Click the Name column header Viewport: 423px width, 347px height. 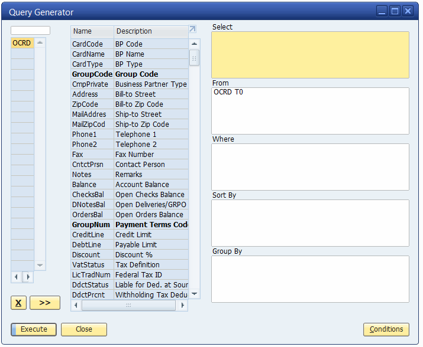[x=92, y=31]
